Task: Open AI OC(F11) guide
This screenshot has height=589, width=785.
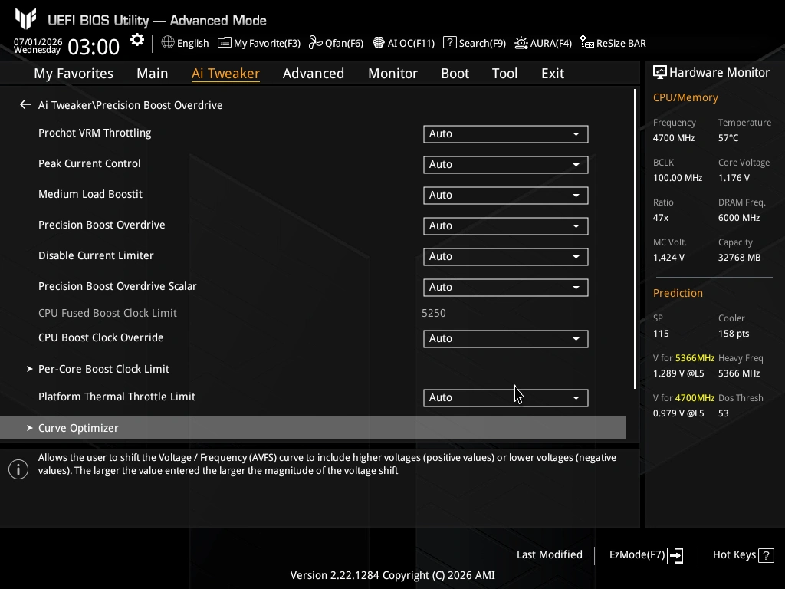Action: coord(403,43)
